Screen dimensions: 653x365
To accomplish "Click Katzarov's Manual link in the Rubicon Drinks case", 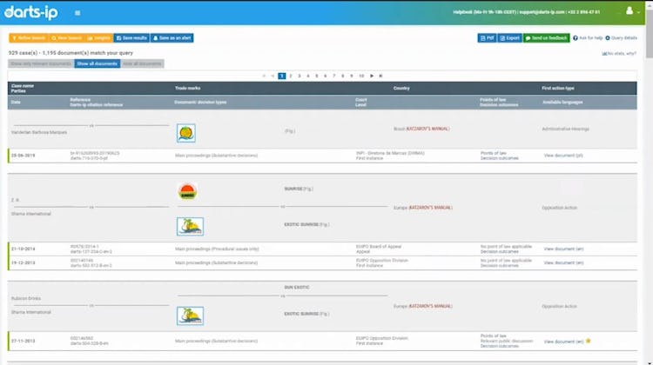I will click(430, 306).
